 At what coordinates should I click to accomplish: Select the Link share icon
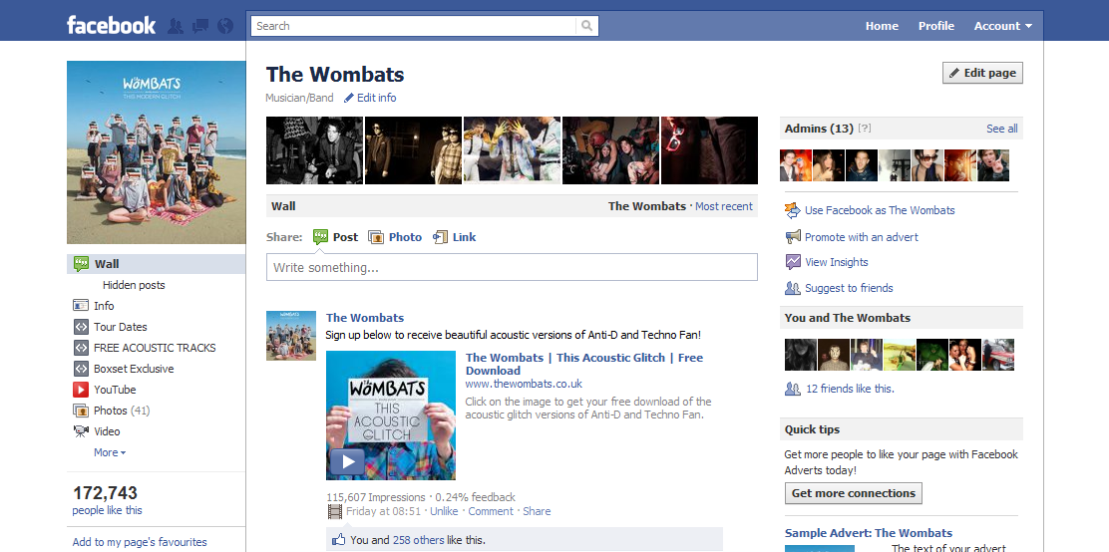tap(441, 237)
